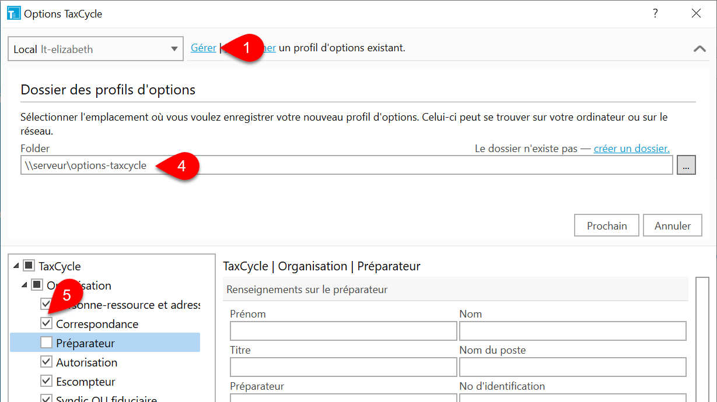This screenshot has width=717, height=402.
Task: Select Correspondance in the options tree
Action: point(97,324)
